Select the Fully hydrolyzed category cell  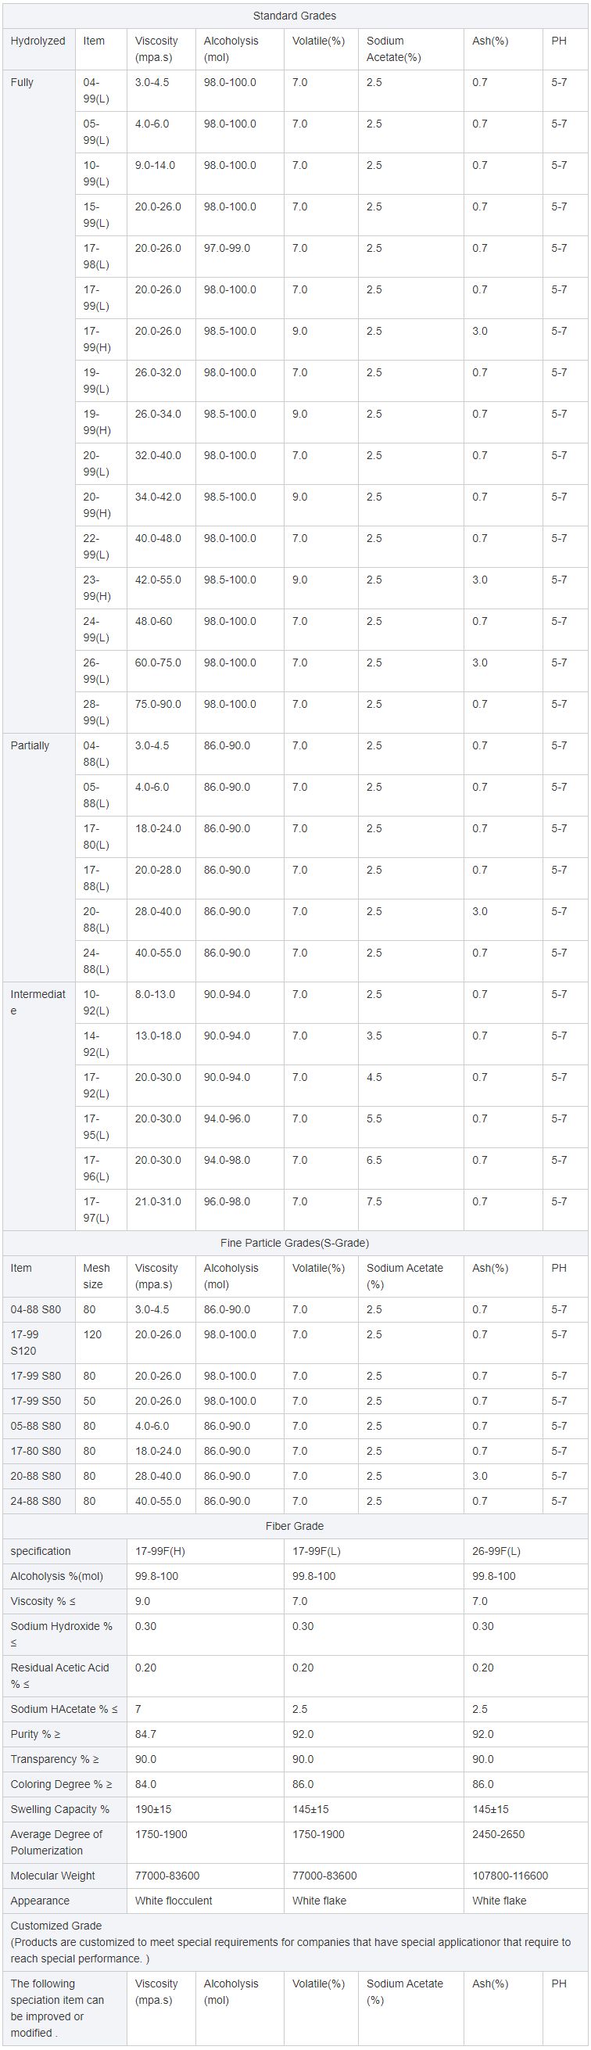(22, 82)
